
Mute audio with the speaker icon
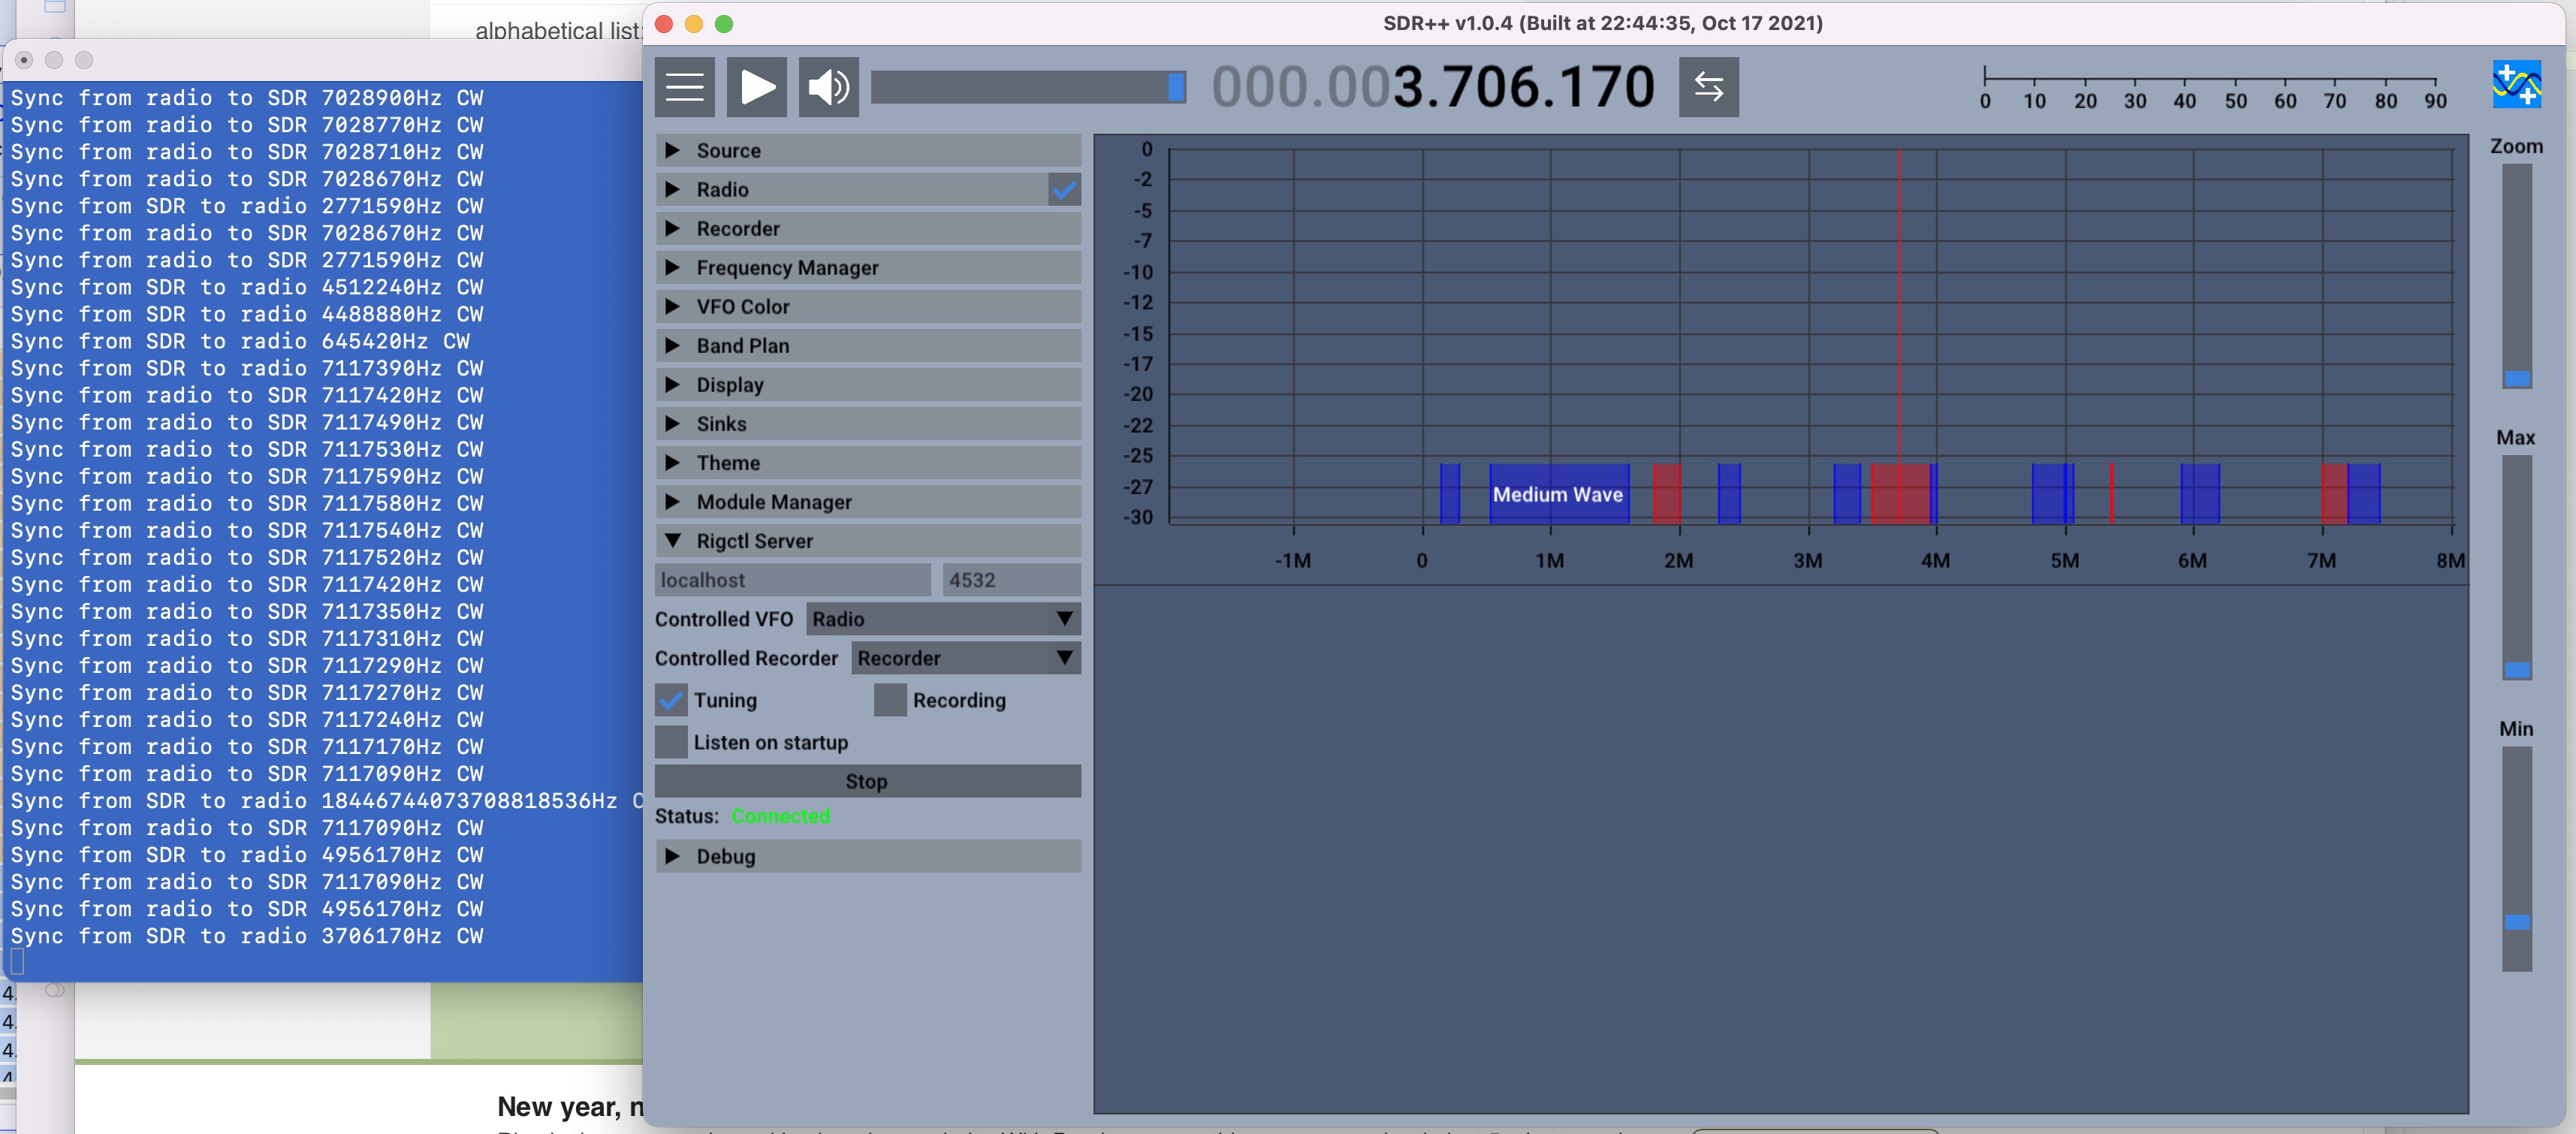828,88
